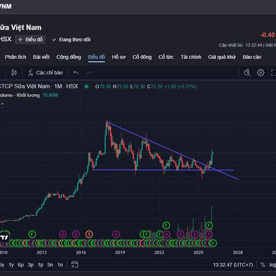Viewport: 276px width, 276px height.
Task: Open the 'Cổ tức' tab
Action: pyautogui.click(x=166, y=57)
